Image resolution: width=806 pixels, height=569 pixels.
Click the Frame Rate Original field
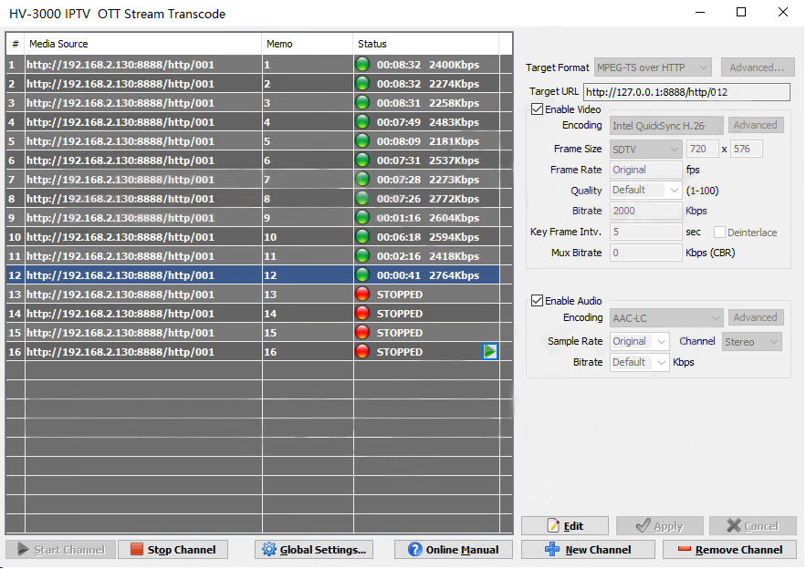click(x=645, y=170)
